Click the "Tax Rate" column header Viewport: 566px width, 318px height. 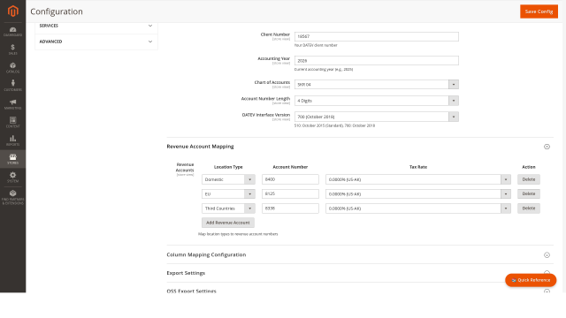(418, 167)
